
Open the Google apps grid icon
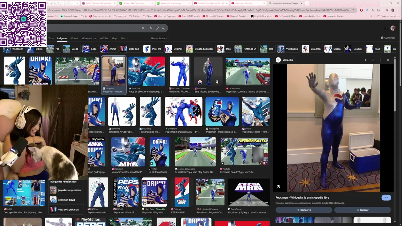(386, 28)
